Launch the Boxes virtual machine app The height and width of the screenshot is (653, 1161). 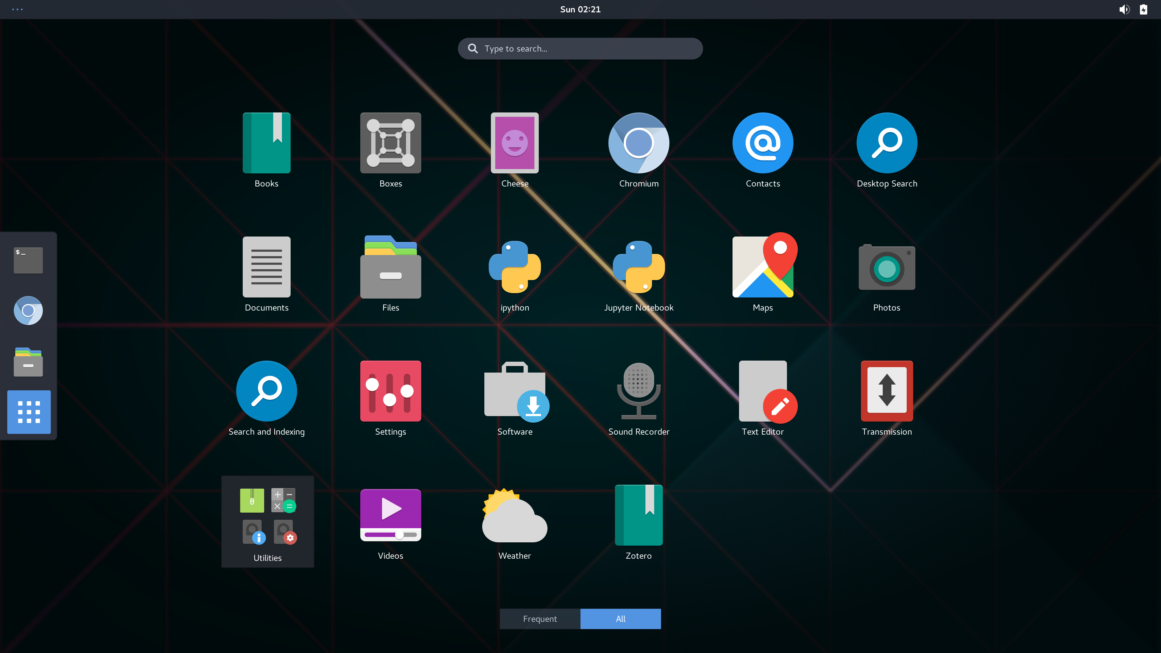click(x=390, y=143)
